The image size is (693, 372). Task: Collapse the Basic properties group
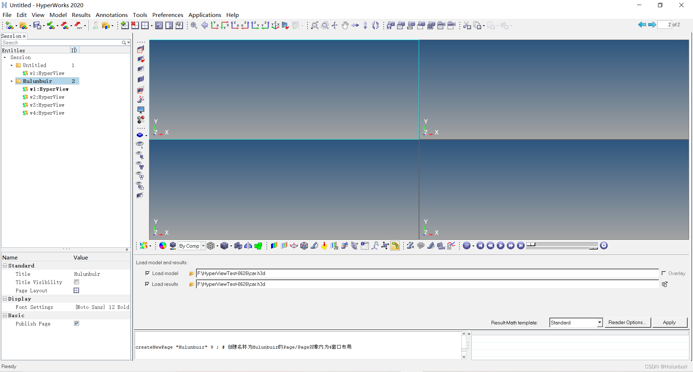5,315
